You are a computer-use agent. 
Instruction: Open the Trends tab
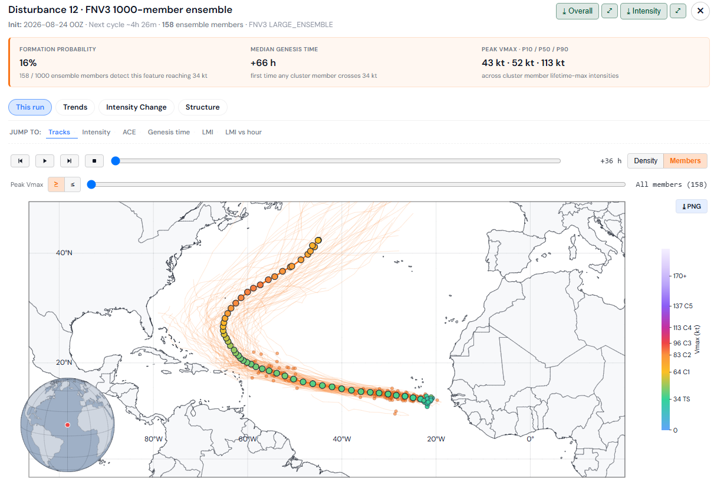tap(75, 107)
